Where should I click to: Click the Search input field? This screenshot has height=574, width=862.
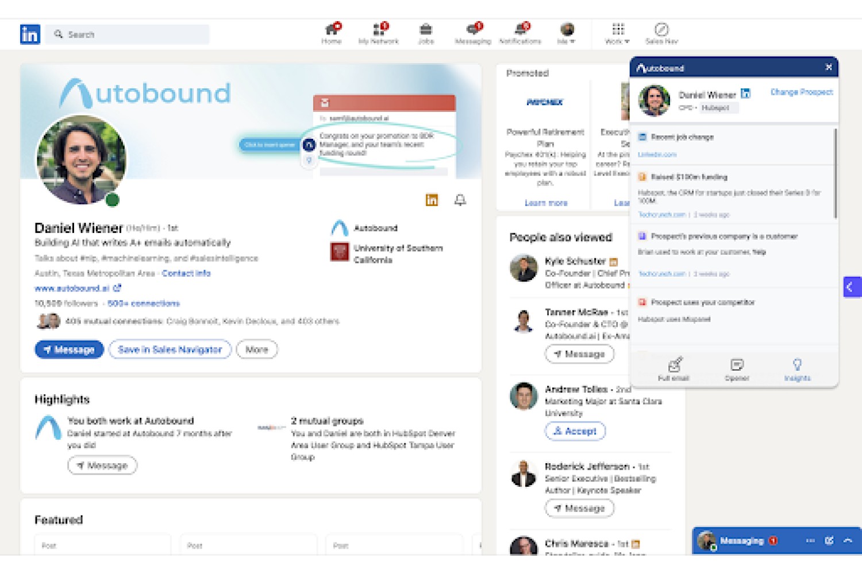128,34
